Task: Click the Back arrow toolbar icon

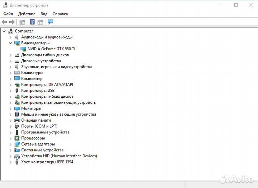Action: click(4, 22)
